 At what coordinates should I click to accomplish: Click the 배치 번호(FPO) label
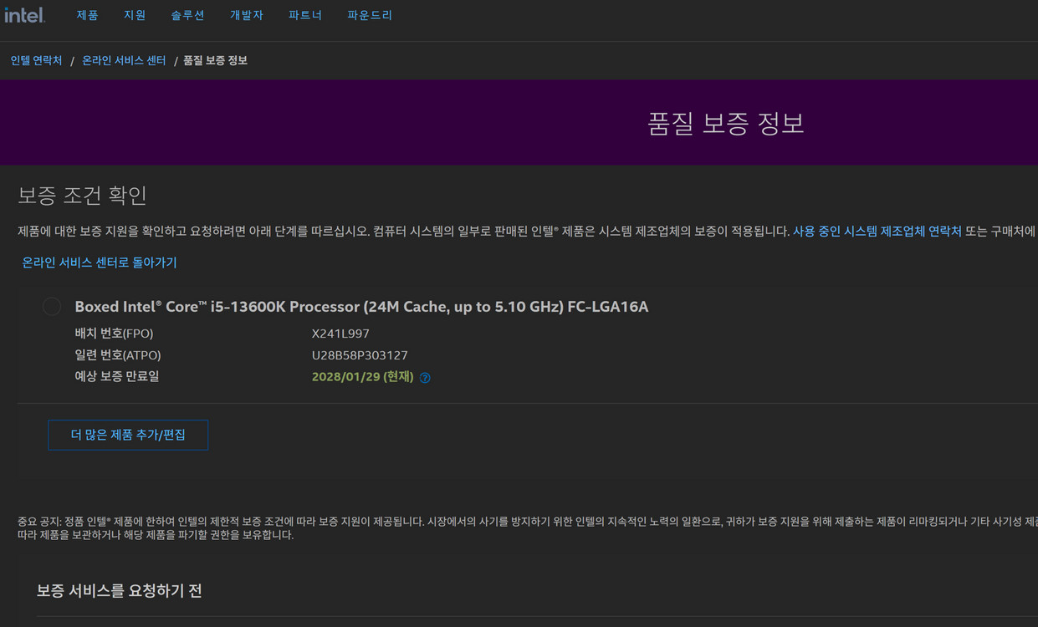click(x=114, y=334)
